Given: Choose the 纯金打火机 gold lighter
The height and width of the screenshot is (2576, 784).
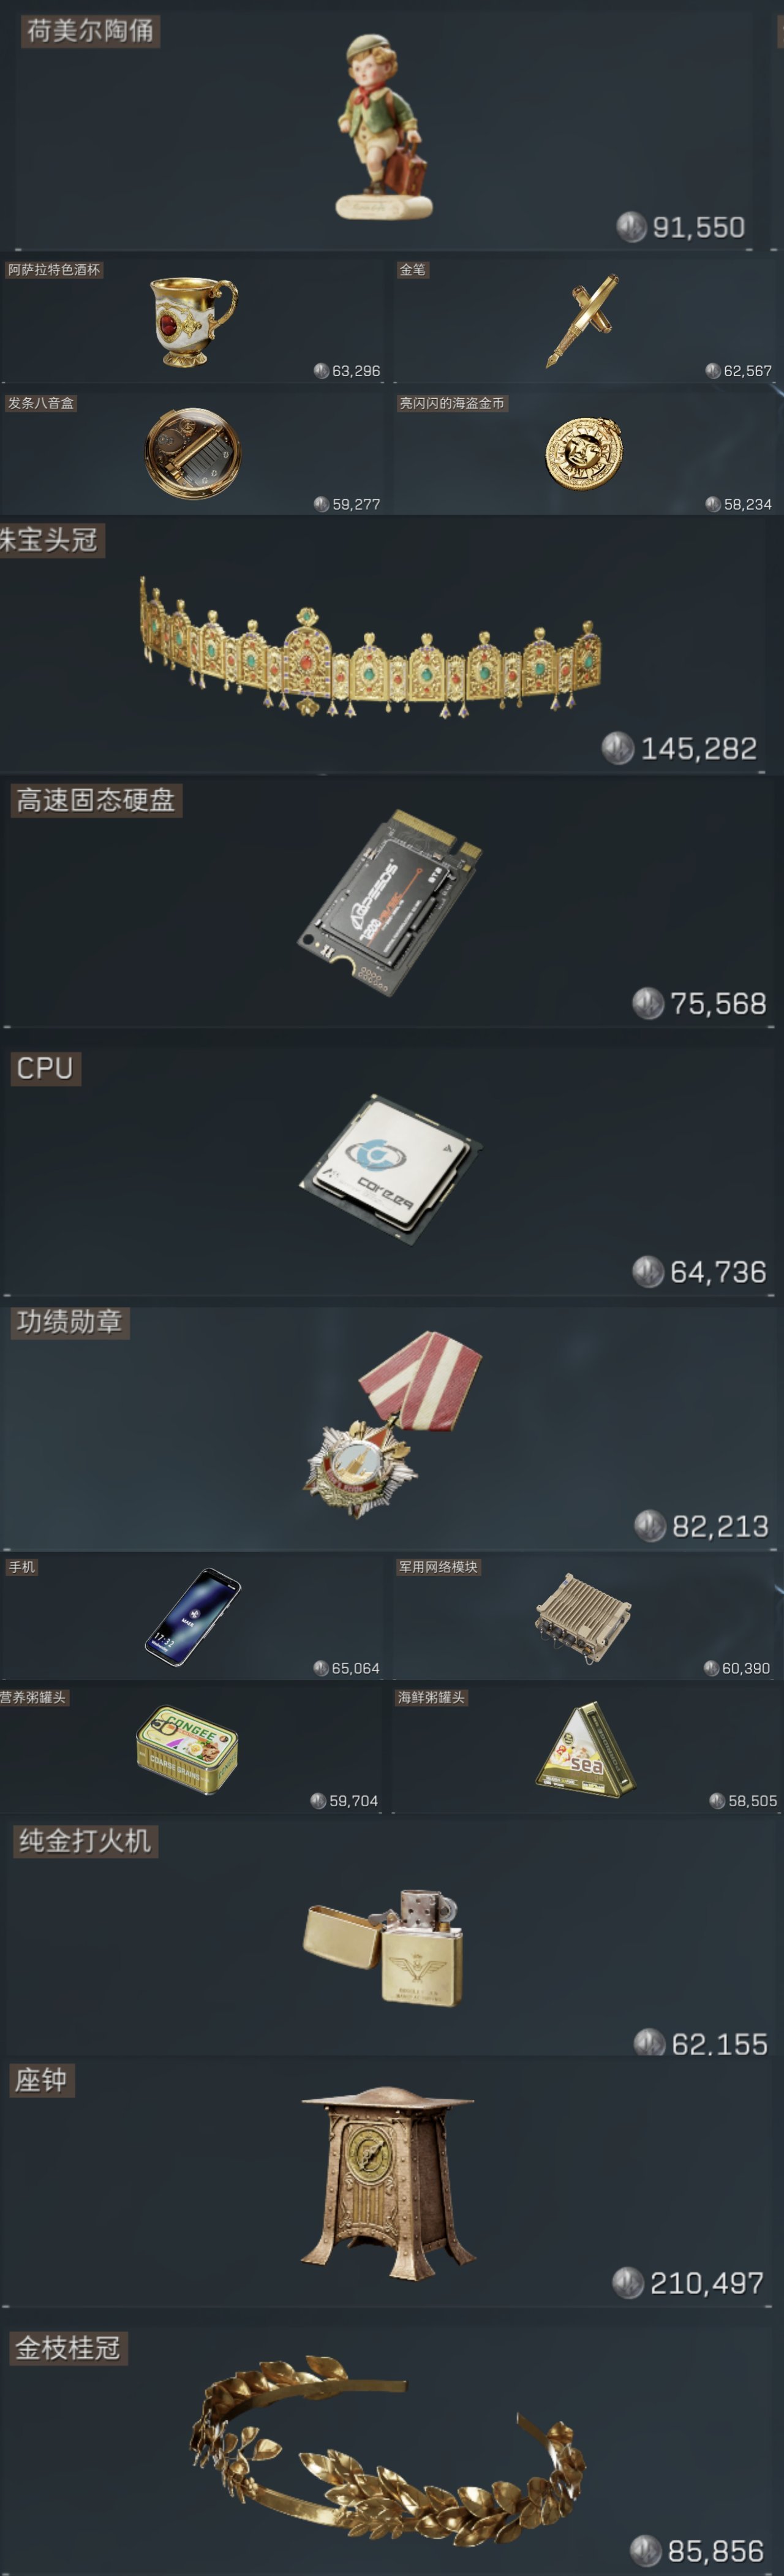Looking at the screenshot, I should tap(383, 1946).
